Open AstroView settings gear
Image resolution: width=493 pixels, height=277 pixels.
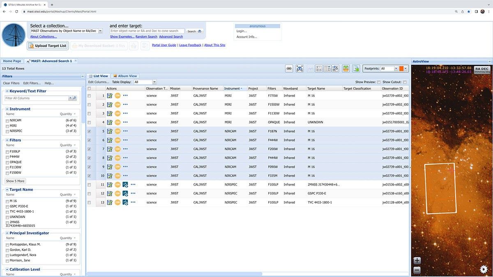[484, 269]
